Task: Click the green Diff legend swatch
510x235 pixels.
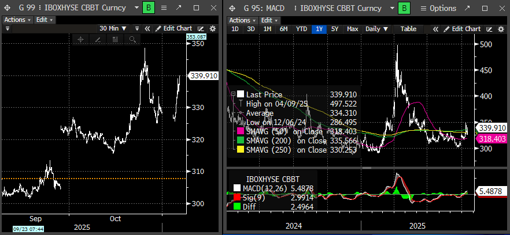Action: 237,207
